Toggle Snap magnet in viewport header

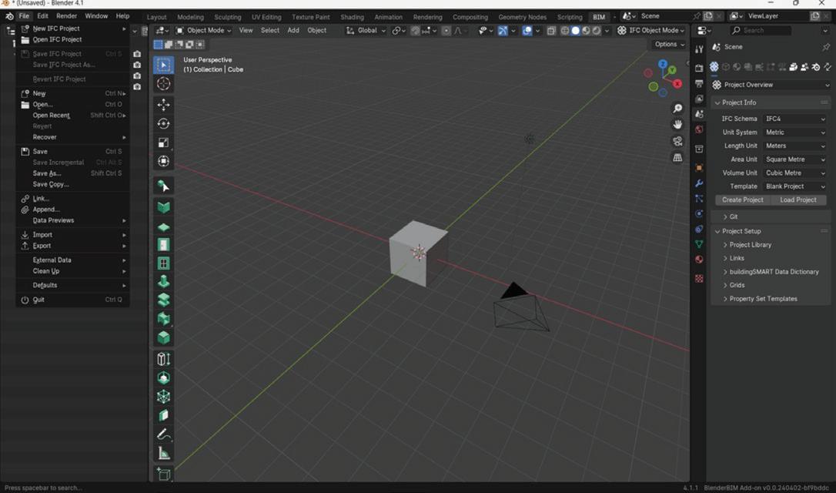(x=416, y=30)
